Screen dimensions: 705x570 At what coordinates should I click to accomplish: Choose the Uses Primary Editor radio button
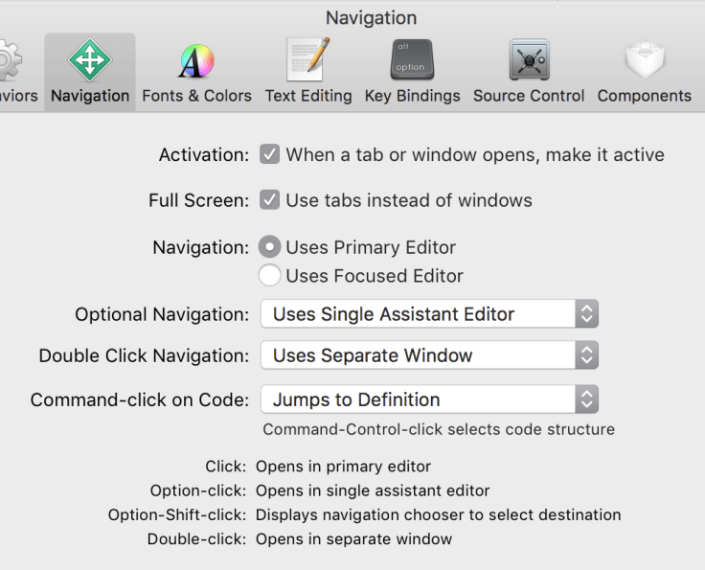pos(270,247)
